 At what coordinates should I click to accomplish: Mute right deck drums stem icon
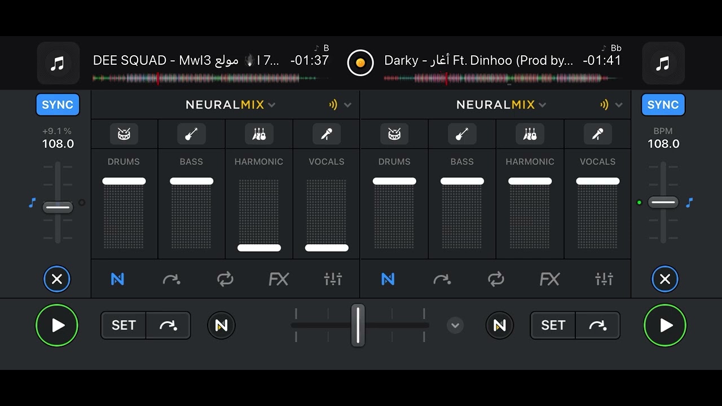point(394,134)
